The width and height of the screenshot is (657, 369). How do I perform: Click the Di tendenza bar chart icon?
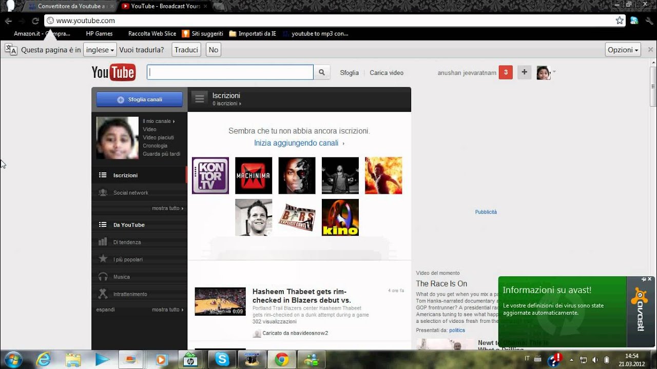point(103,242)
